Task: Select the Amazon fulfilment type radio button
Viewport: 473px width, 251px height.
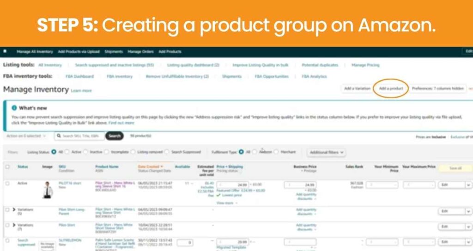Action: (255, 152)
